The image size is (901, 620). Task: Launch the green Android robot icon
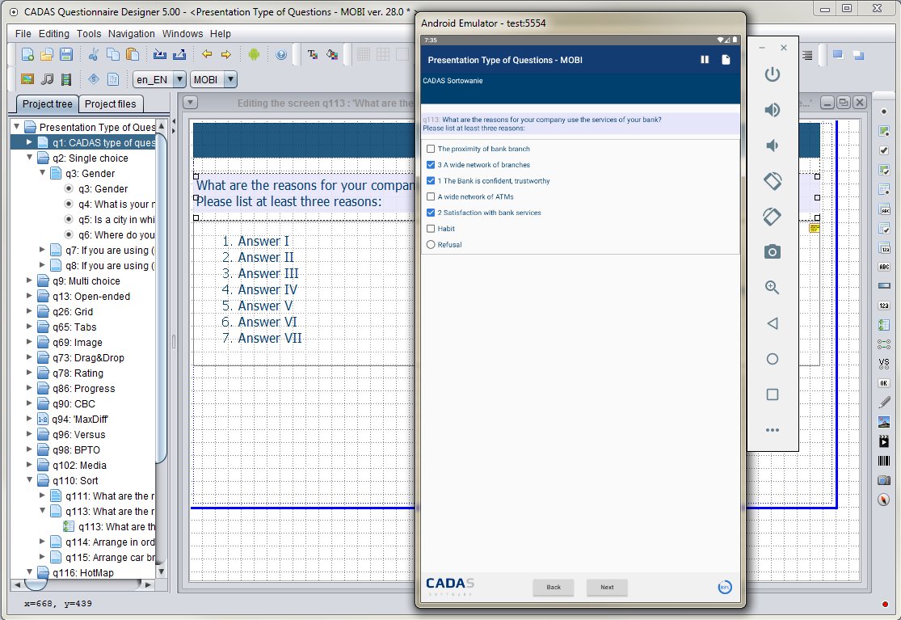pos(254,55)
